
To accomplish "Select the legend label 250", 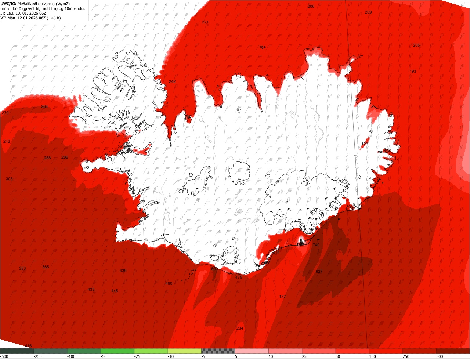I will click(x=406, y=356).
